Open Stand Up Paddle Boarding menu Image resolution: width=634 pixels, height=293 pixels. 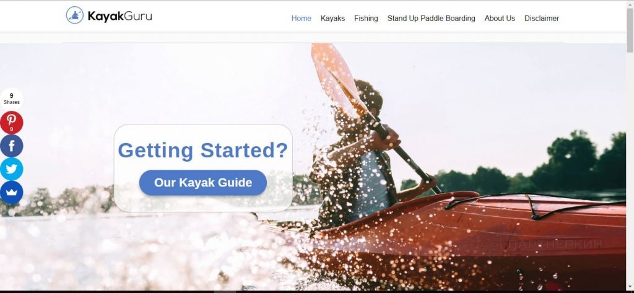pyautogui.click(x=431, y=18)
